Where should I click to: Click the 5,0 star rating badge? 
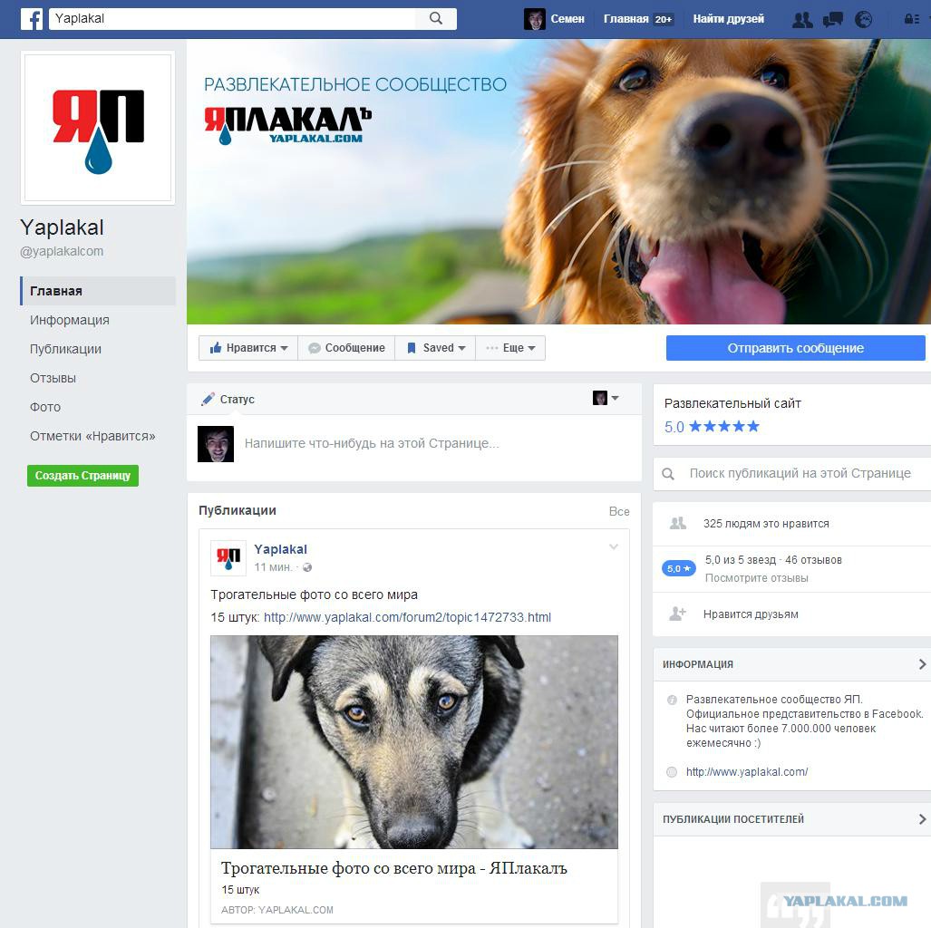pos(678,568)
